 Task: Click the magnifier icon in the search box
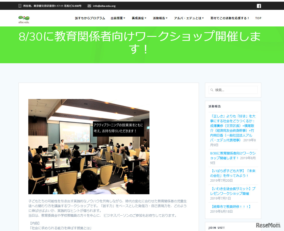pos(212,90)
